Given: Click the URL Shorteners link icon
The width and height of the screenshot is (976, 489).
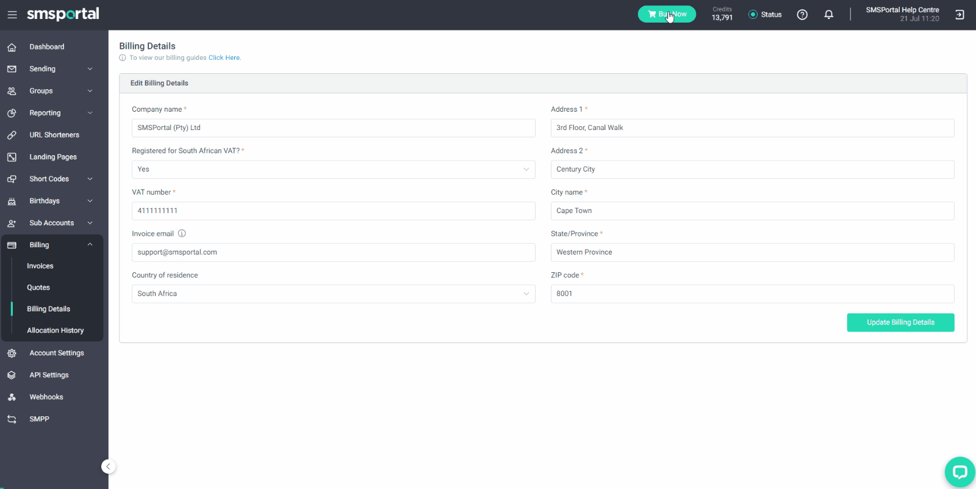Looking at the screenshot, I should (x=12, y=135).
